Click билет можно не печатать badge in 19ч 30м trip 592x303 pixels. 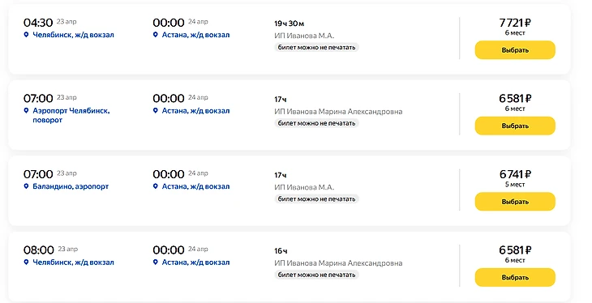[316, 48]
